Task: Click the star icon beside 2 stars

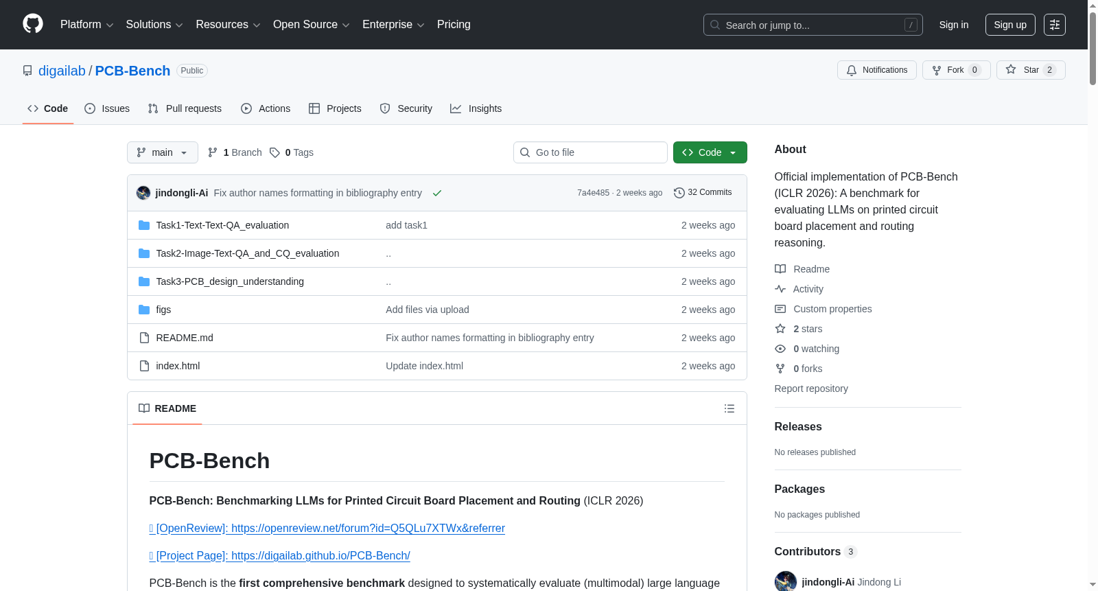Action: pyautogui.click(x=780, y=329)
